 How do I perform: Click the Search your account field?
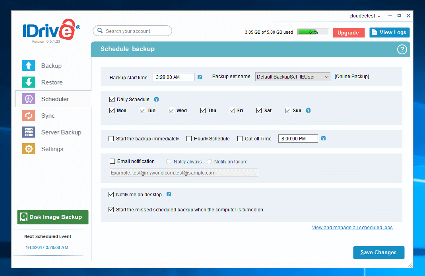coord(132,31)
